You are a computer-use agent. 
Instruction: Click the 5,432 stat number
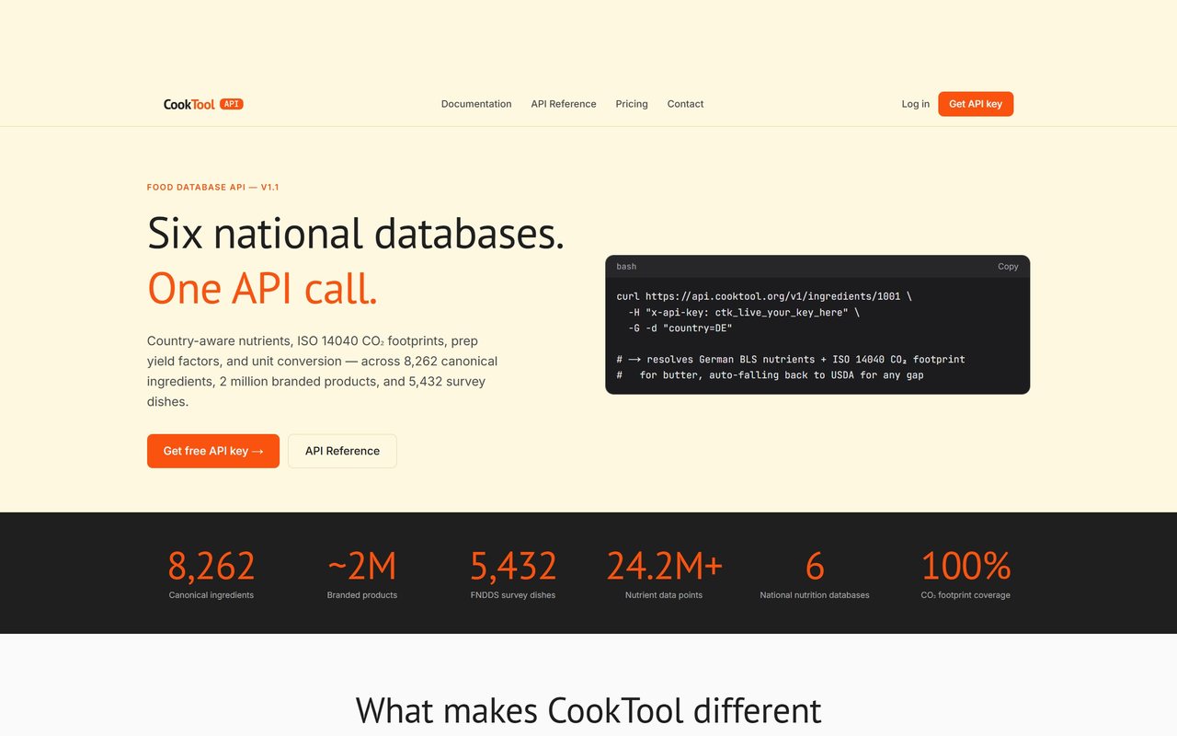513,566
